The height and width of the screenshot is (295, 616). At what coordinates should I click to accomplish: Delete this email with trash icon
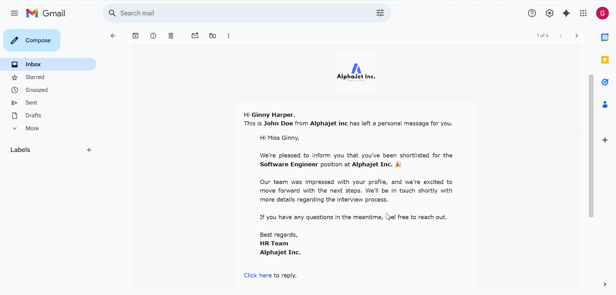coord(171,36)
